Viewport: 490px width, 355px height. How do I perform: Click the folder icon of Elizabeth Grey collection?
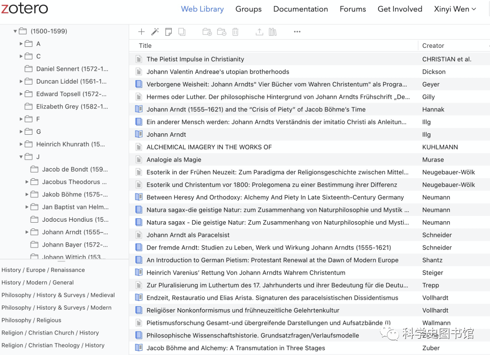[28, 107]
